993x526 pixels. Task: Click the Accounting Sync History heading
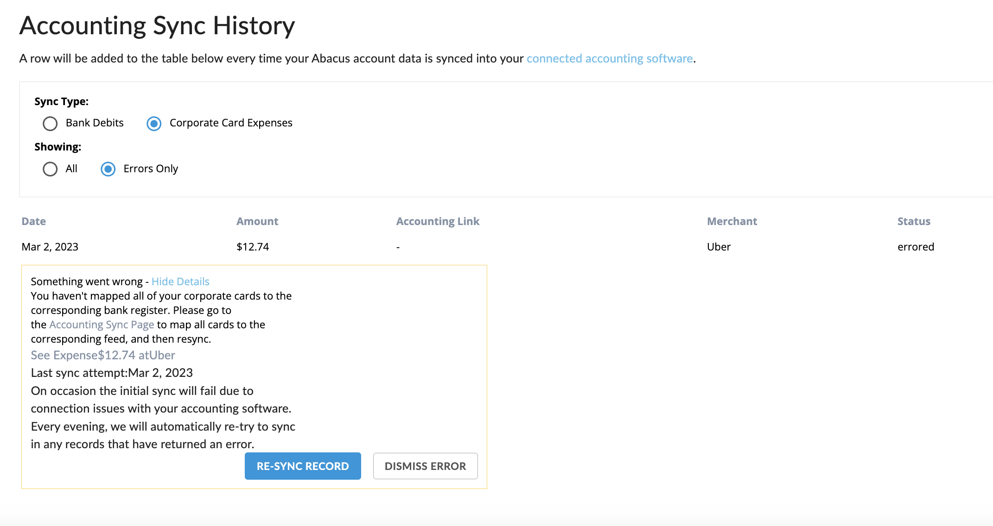[157, 25]
